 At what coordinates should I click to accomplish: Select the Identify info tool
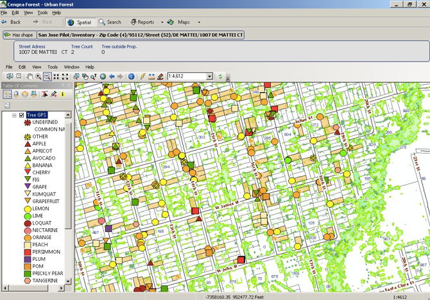tap(131, 76)
